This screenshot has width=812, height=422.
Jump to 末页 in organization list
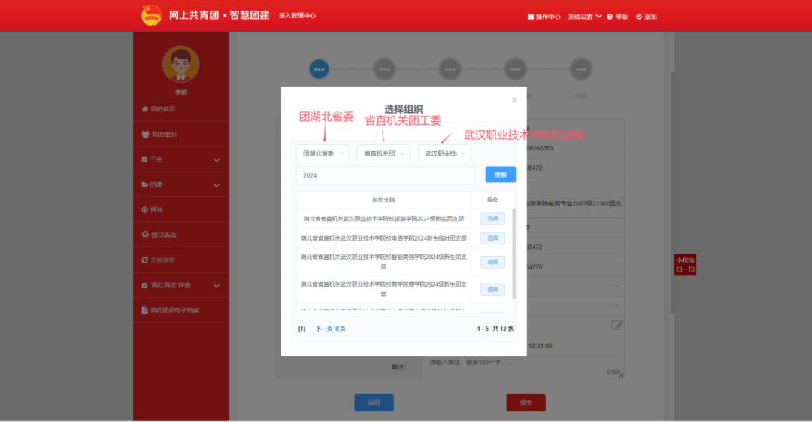pos(340,329)
